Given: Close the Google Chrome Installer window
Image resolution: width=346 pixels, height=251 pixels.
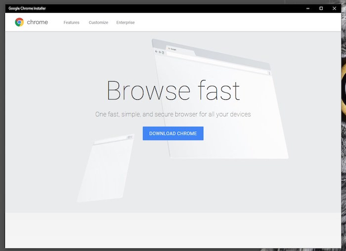Looking at the screenshot, I should (334, 8).
